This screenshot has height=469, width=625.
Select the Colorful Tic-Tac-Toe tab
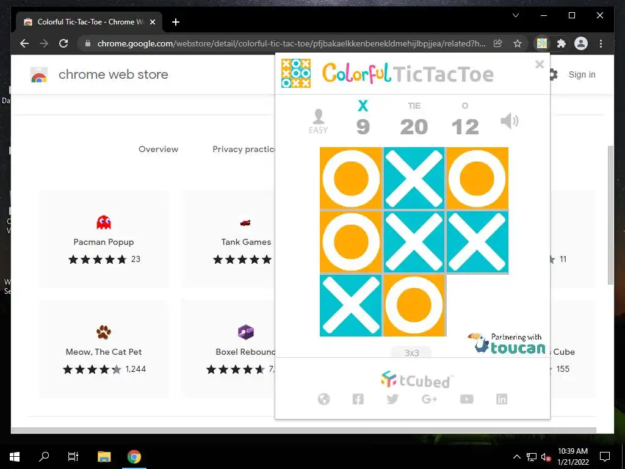(x=89, y=22)
